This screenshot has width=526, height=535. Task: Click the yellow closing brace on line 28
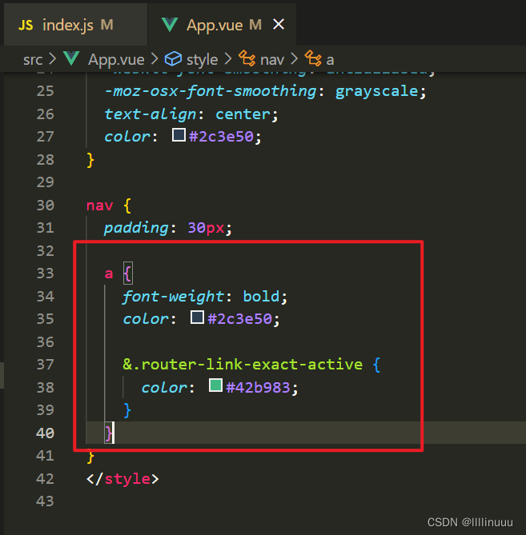coord(90,160)
